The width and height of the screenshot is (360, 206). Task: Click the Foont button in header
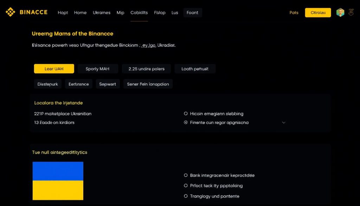click(192, 13)
